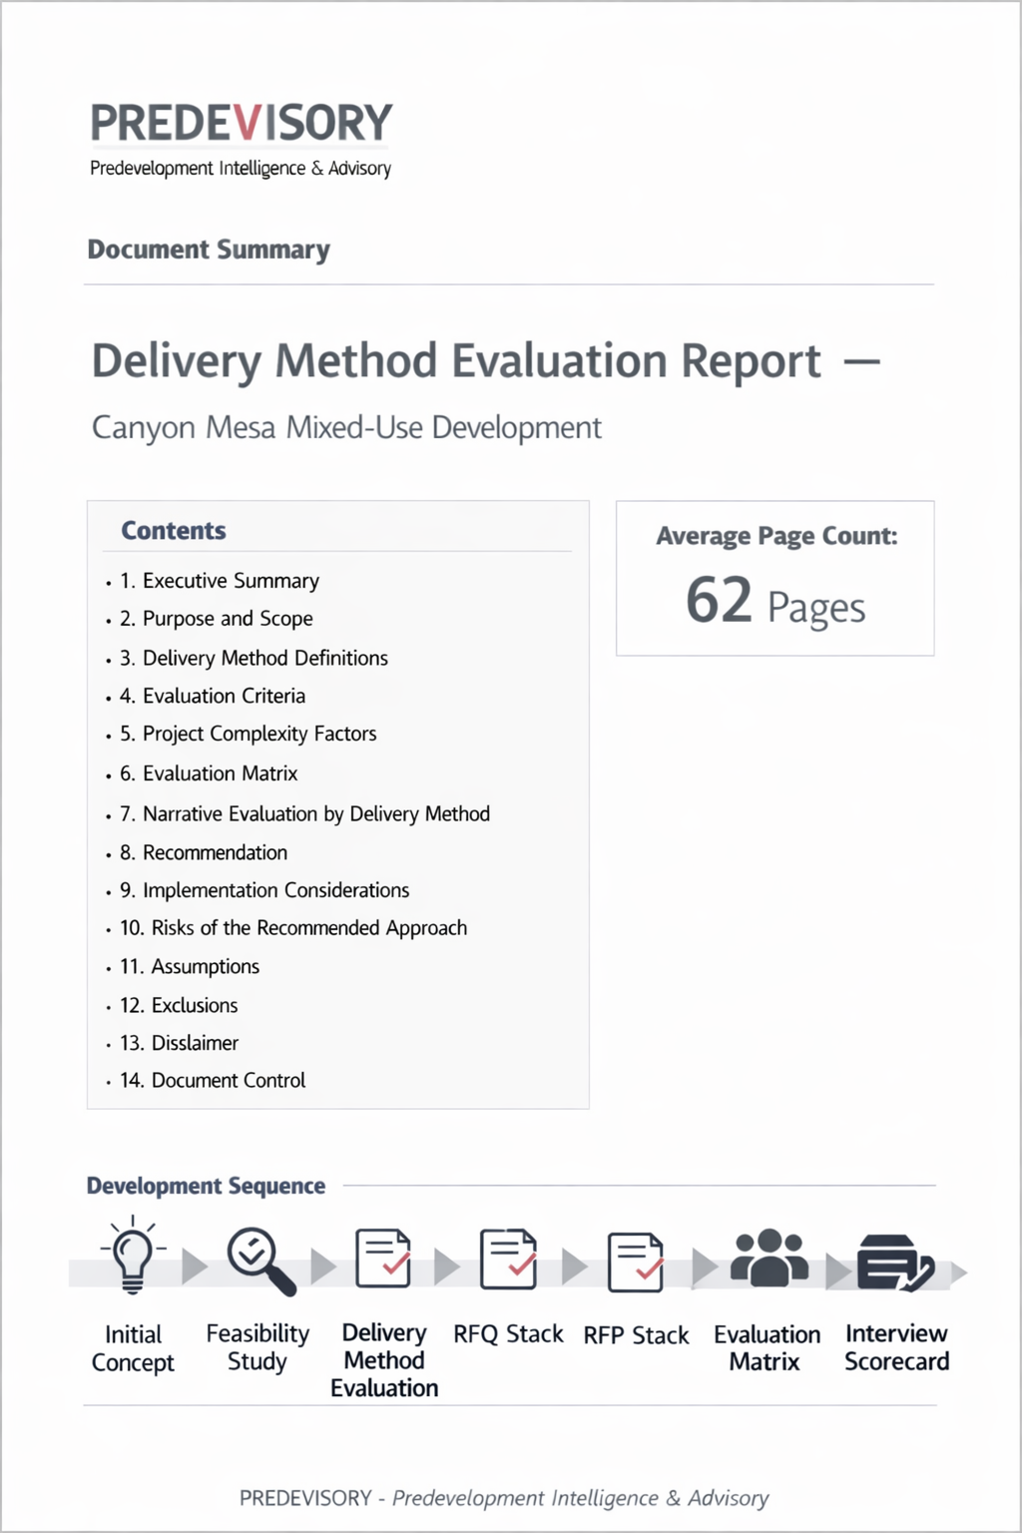1022x1533 pixels.
Task: Select '14. Document Control' entry
Action: 213,1080
